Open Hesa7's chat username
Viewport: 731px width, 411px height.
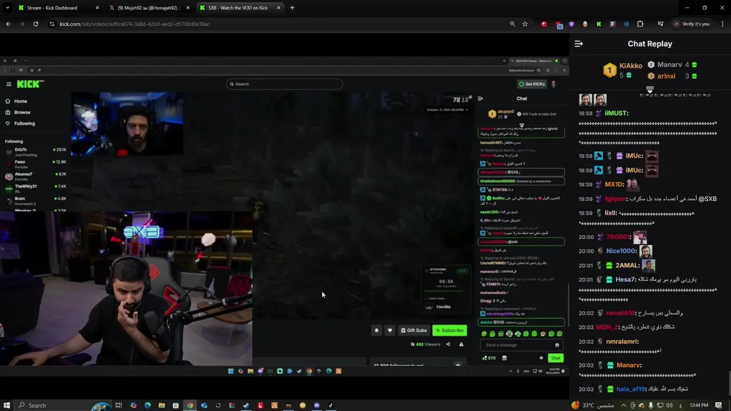[x=625, y=280]
